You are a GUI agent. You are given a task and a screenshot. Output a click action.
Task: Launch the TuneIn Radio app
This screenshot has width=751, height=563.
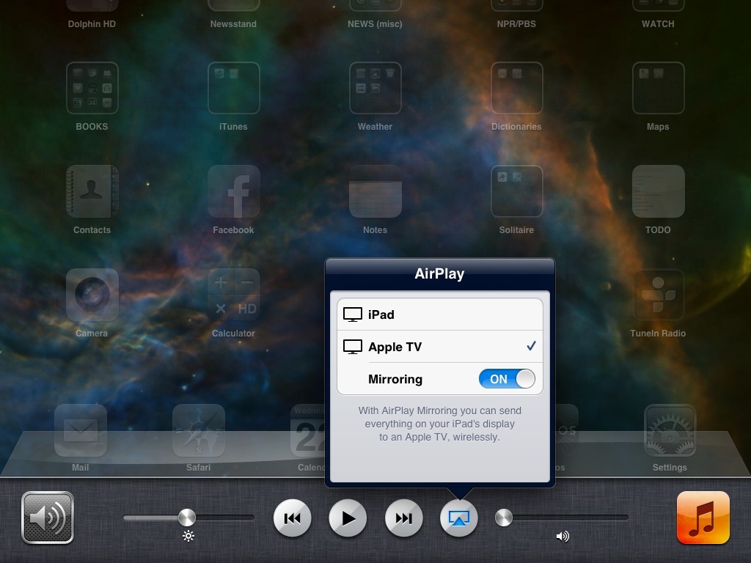[658, 295]
